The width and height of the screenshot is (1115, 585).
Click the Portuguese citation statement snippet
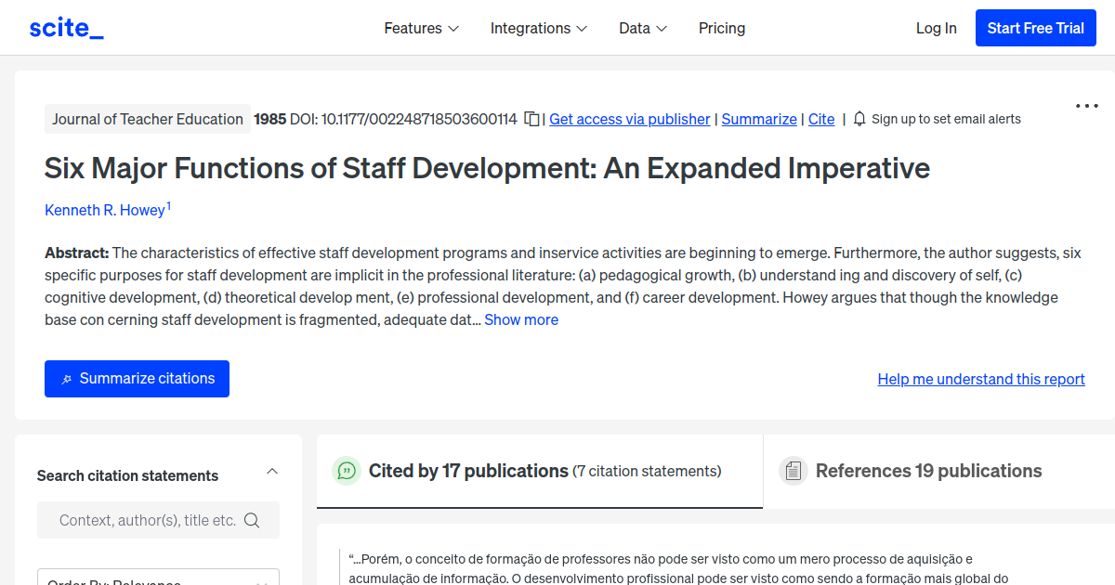click(678, 568)
